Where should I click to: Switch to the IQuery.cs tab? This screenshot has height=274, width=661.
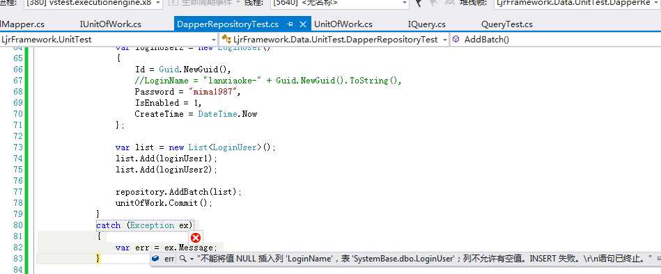pyautogui.click(x=426, y=24)
